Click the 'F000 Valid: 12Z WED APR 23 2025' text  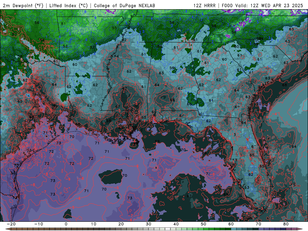coord(262,5)
